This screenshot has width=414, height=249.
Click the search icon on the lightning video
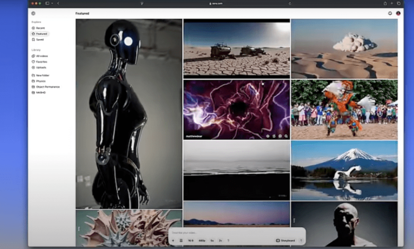click(x=286, y=136)
